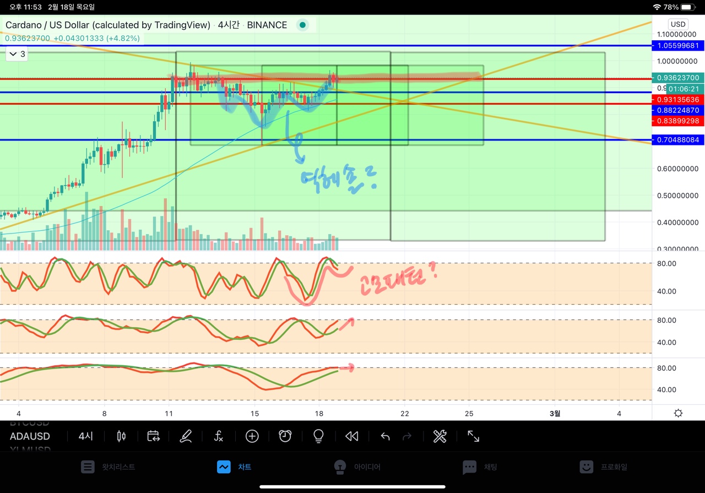Open the candlestick chart style picker
705x493 pixels.
(121, 436)
